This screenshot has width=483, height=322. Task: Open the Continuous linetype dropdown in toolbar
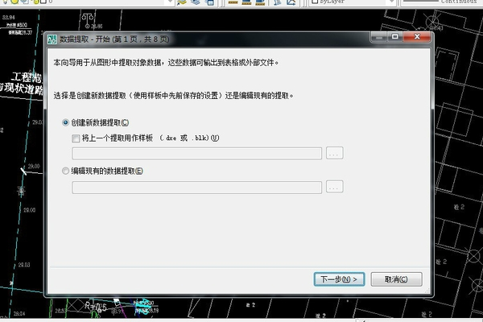(x=442, y=2)
